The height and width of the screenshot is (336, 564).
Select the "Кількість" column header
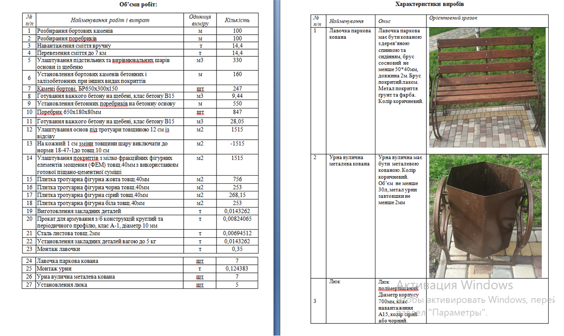[x=237, y=20]
